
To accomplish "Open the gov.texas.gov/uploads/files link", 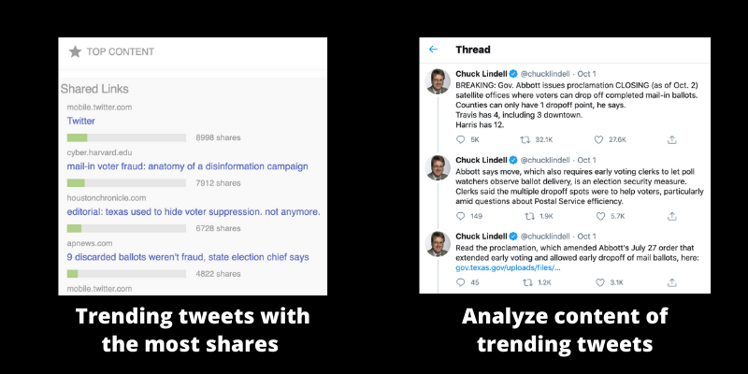I will (508, 268).
